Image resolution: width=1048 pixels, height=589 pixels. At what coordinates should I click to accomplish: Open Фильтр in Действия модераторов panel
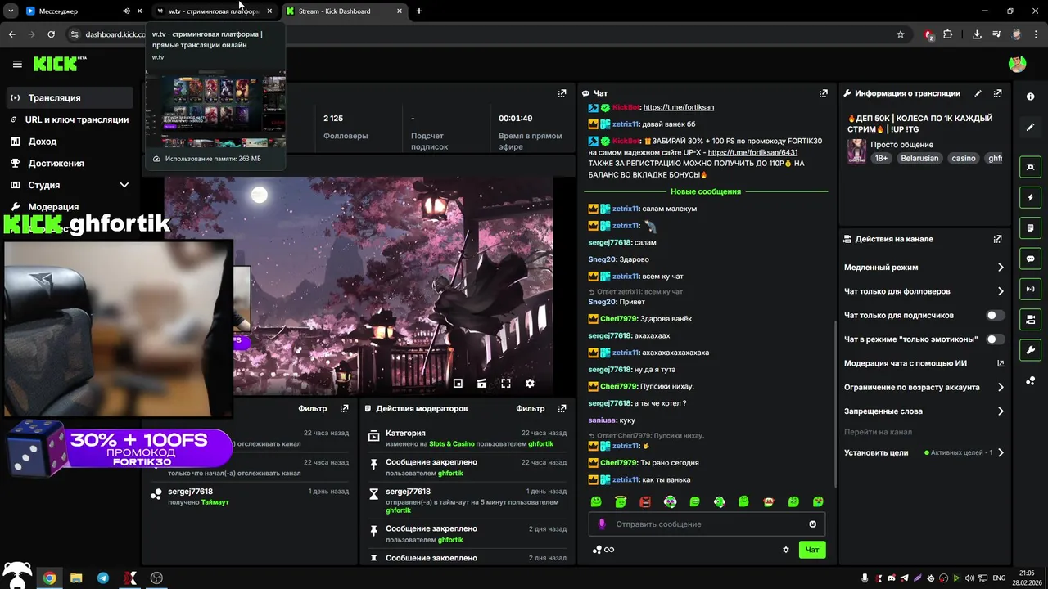point(531,408)
